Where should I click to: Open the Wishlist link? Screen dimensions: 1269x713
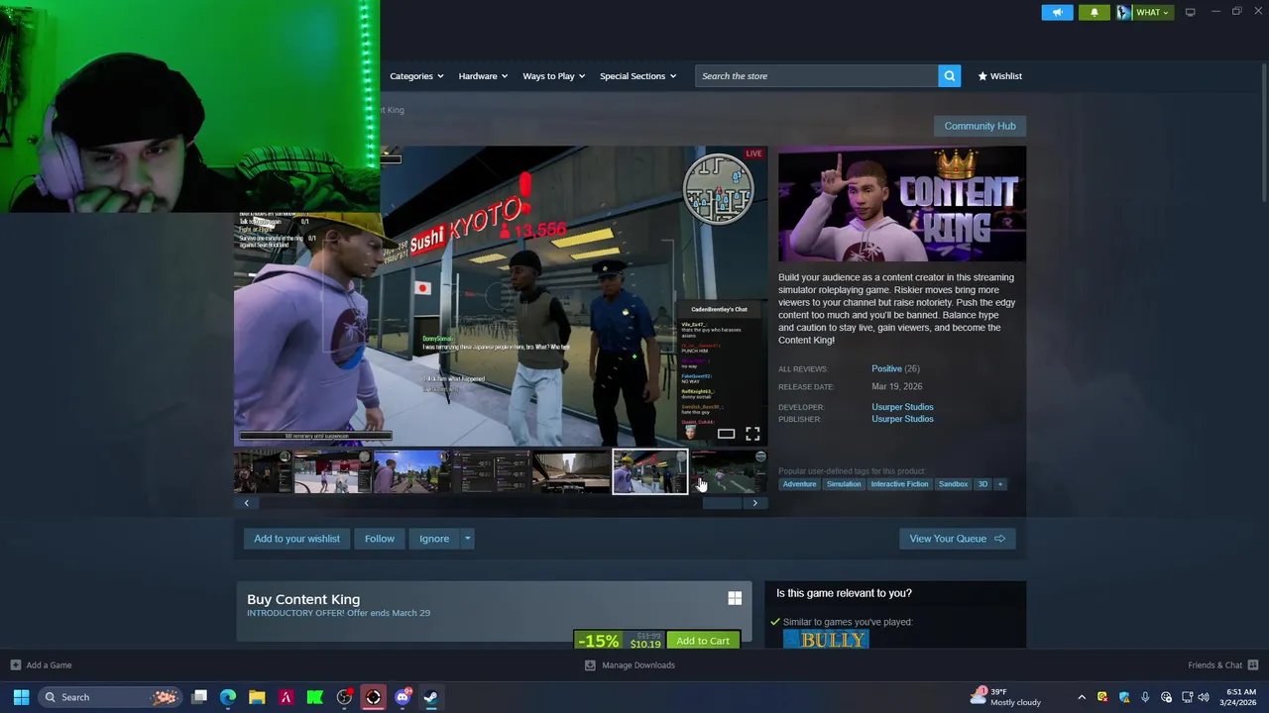pyautogui.click(x=999, y=76)
